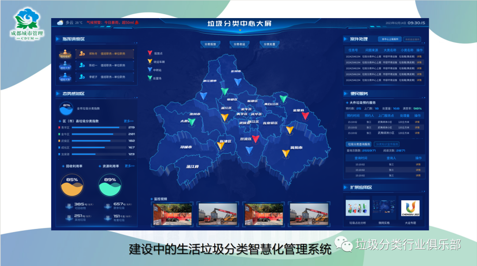Screen dimensions: 477x266
Task: Click the green marker beside 大邑县
Action: tap(192, 122)
